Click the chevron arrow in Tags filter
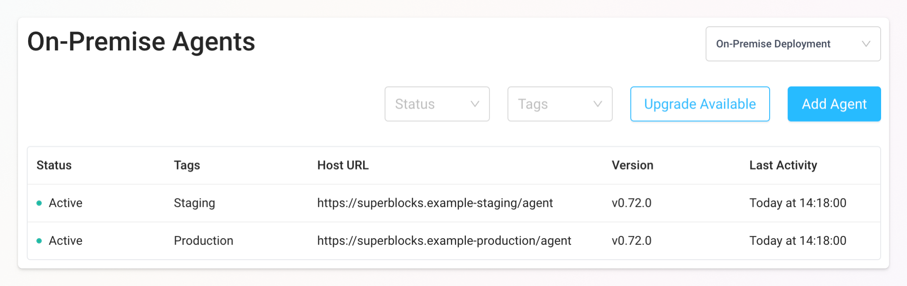 [x=597, y=104]
